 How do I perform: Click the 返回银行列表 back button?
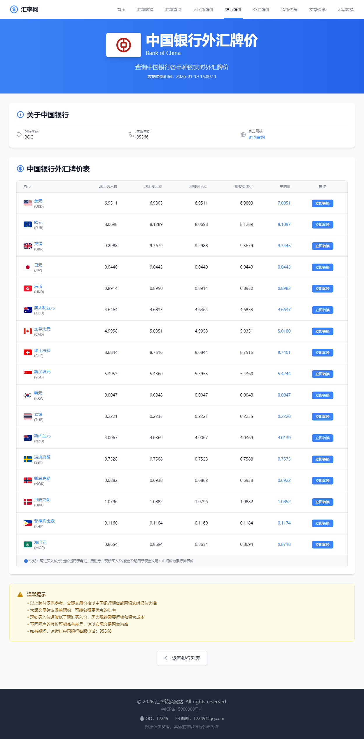click(x=182, y=658)
